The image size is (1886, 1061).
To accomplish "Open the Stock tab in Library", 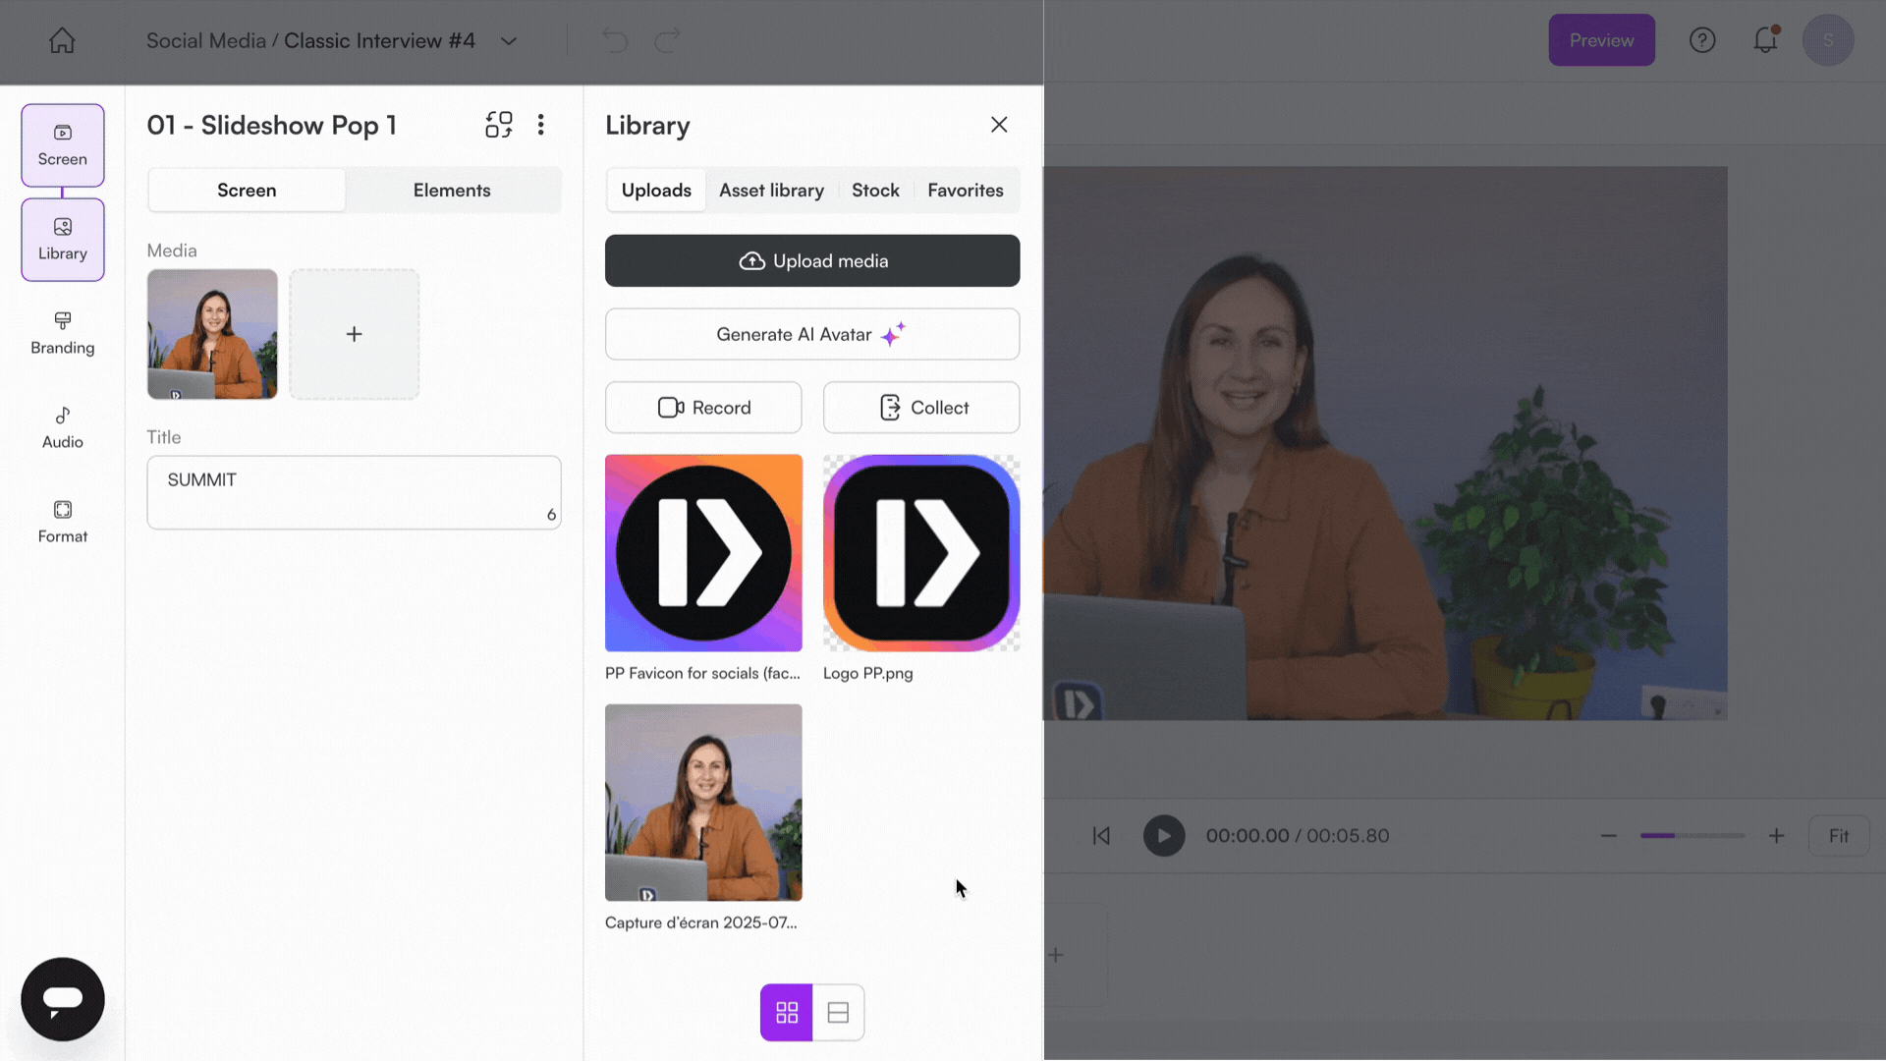I will click(875, 191).
